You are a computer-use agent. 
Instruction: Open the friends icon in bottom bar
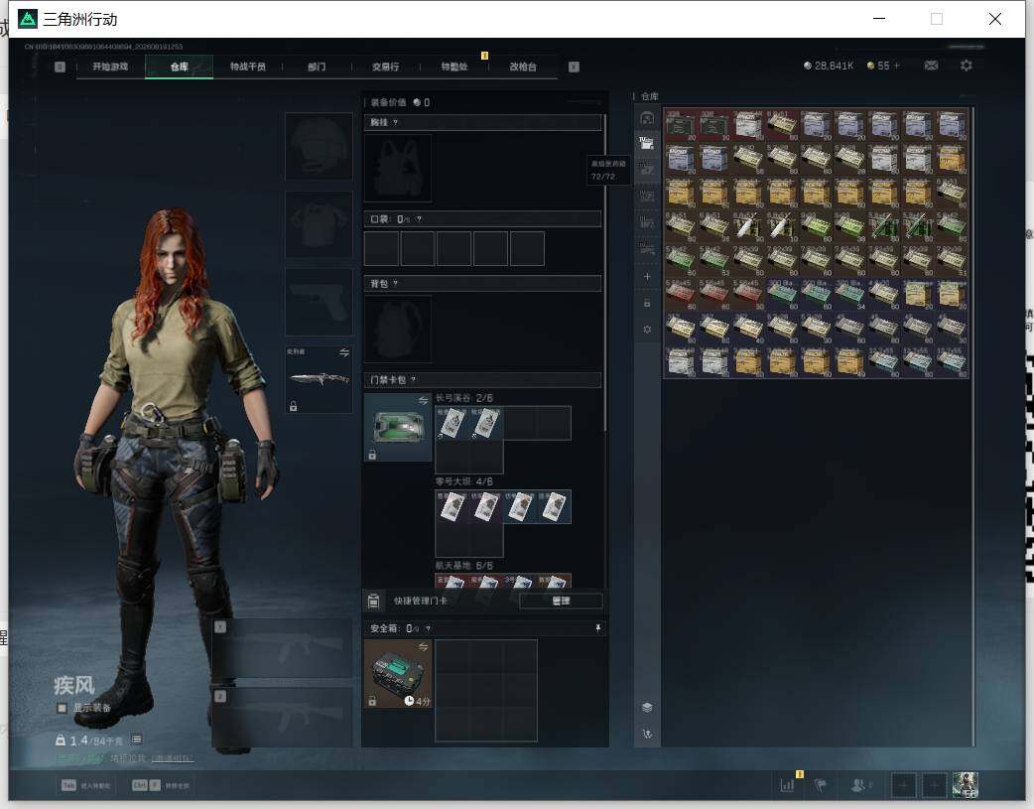859,785
